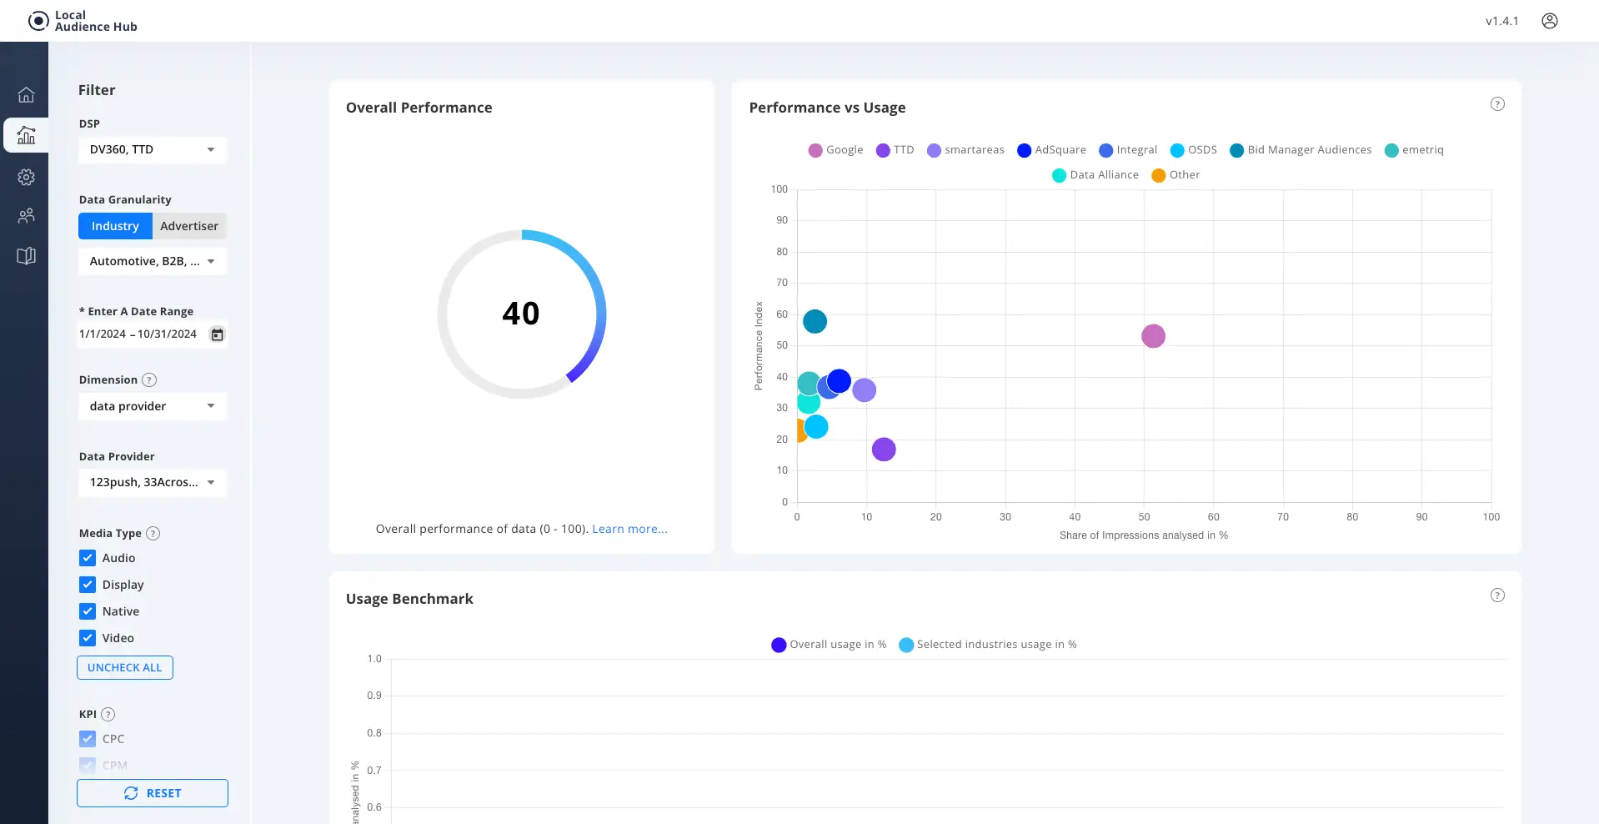Click the Overall Performance progress ring

pyautogui.click(x=522, y=314)
